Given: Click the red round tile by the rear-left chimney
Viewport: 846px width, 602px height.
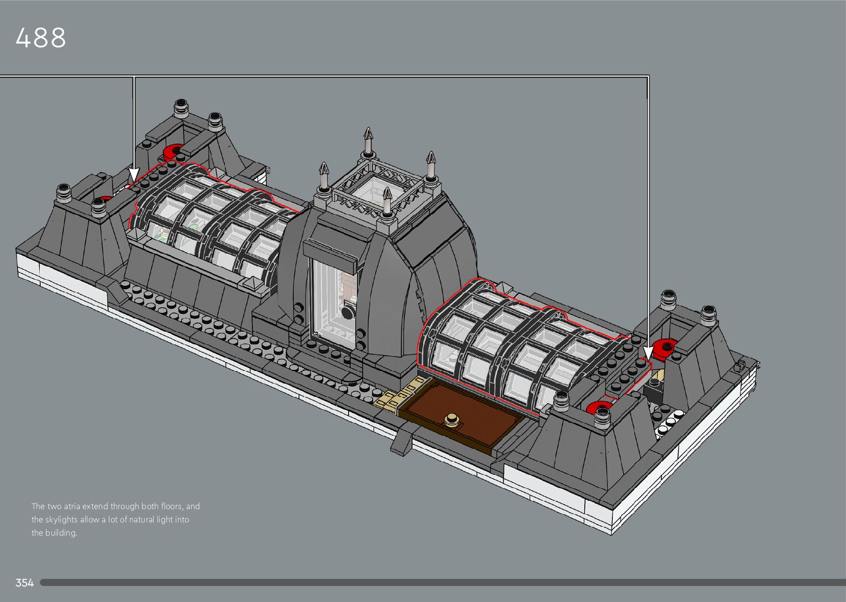Looking at the screenshot, I should [x=174, y=151].
